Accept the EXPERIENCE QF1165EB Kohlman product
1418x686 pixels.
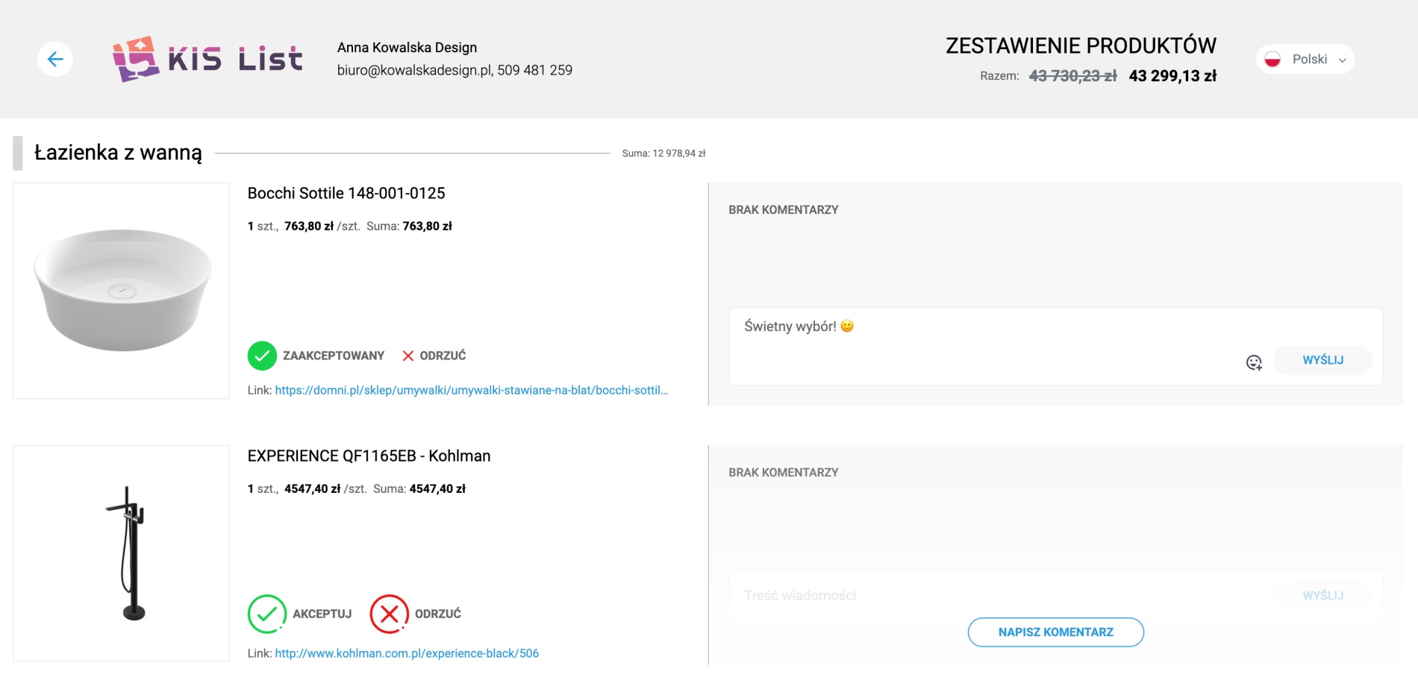[267, 614]
